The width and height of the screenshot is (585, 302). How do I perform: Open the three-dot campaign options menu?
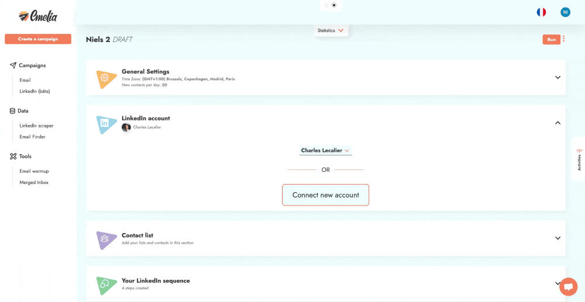tap(564, 39)
